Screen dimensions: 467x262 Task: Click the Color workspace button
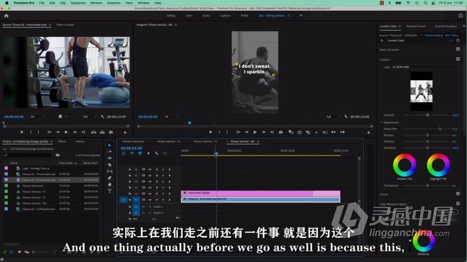189,16
